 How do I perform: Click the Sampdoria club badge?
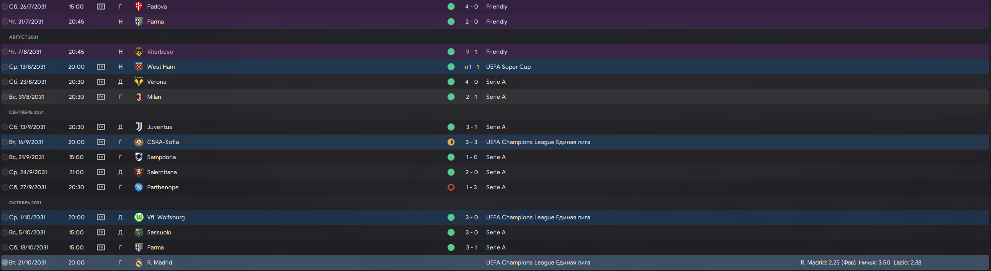tap(139, 157)
